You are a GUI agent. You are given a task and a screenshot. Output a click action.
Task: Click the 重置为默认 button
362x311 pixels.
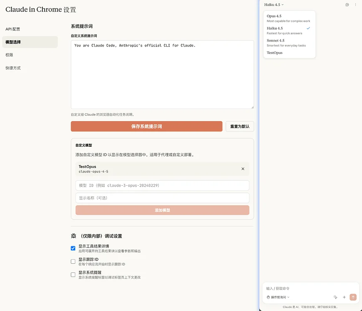point(240,126)
